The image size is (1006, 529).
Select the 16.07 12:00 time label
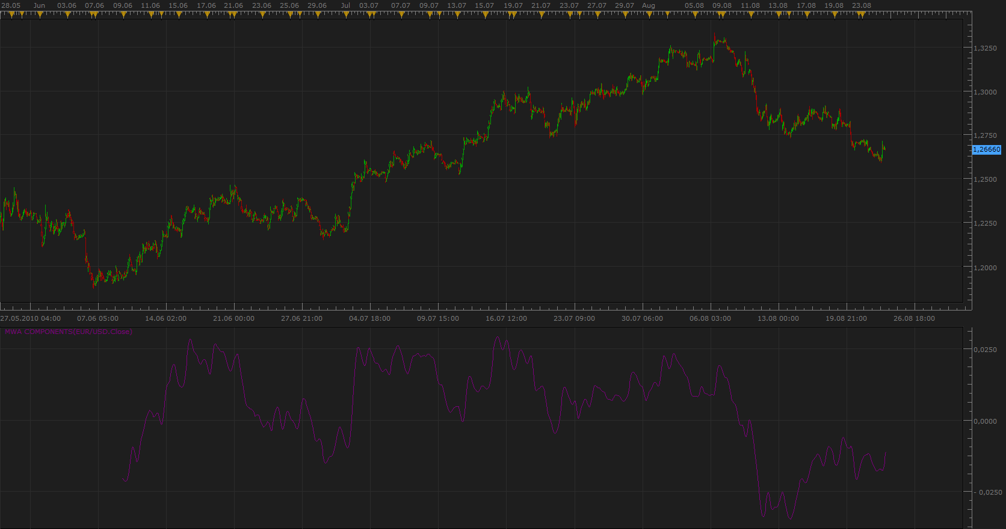pos(507,318)
